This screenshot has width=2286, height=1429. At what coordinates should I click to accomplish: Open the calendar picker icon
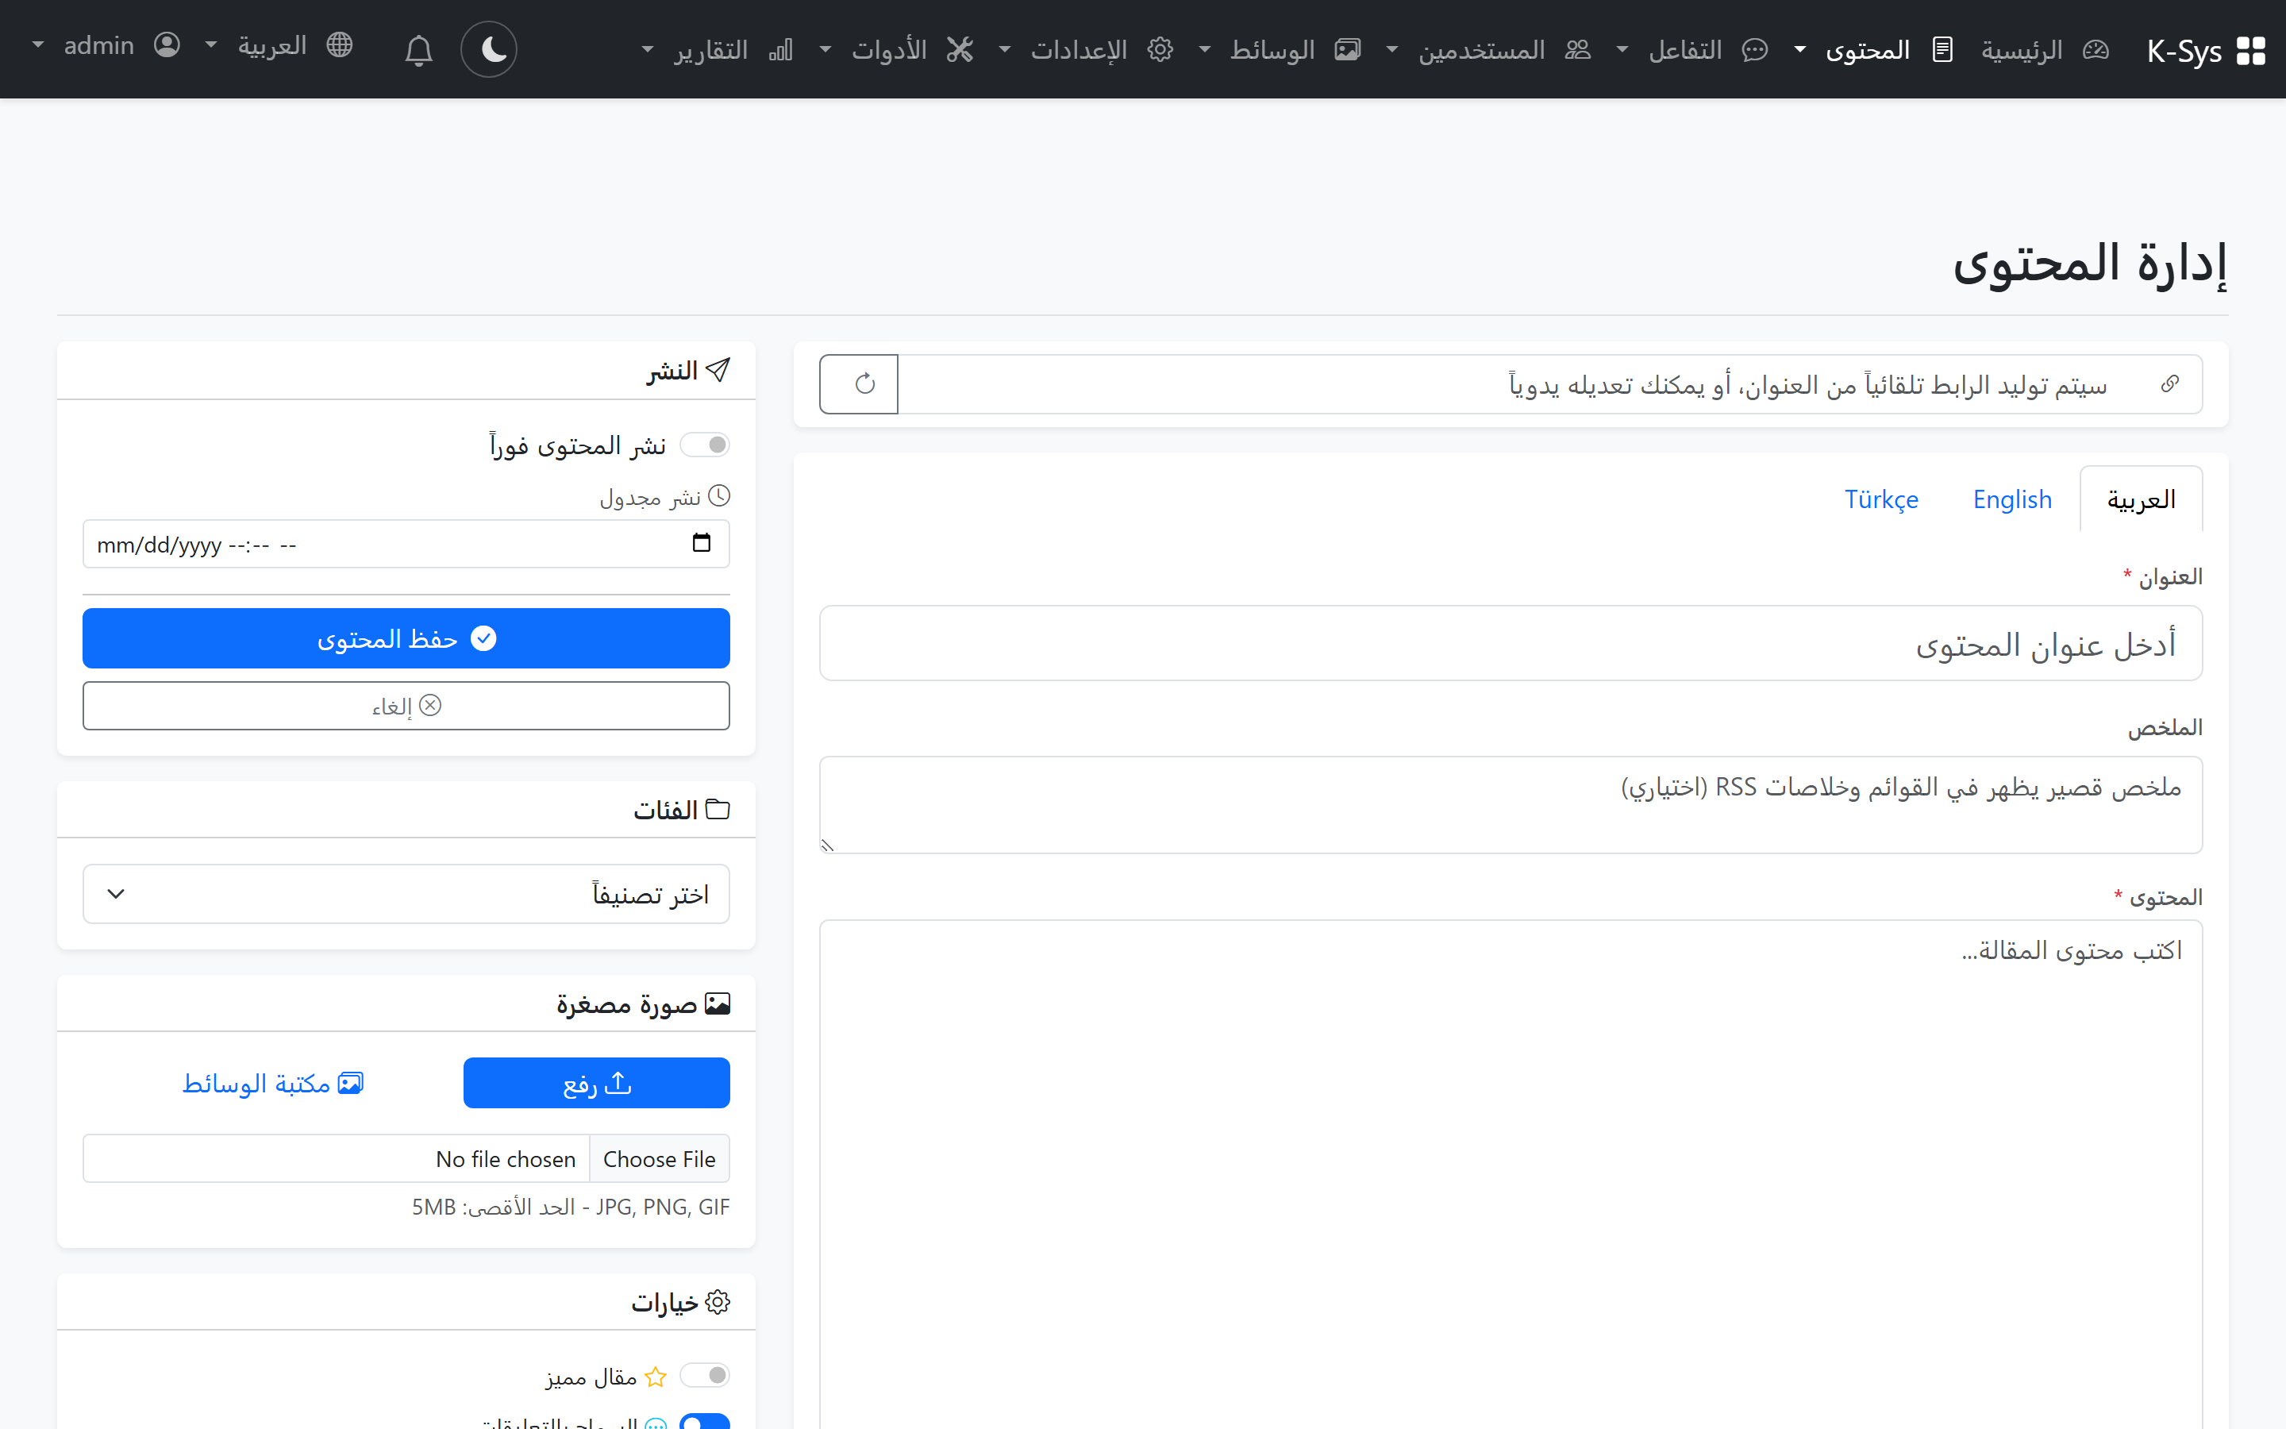701,542
